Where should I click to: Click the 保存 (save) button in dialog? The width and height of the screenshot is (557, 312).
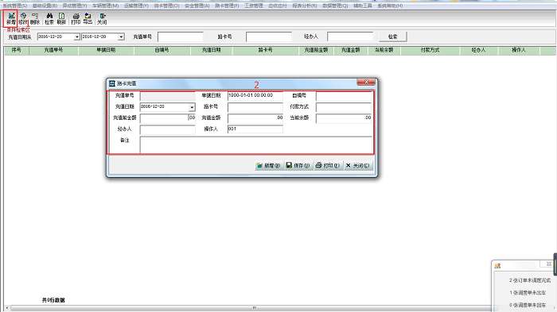click(x=298, y=165)
